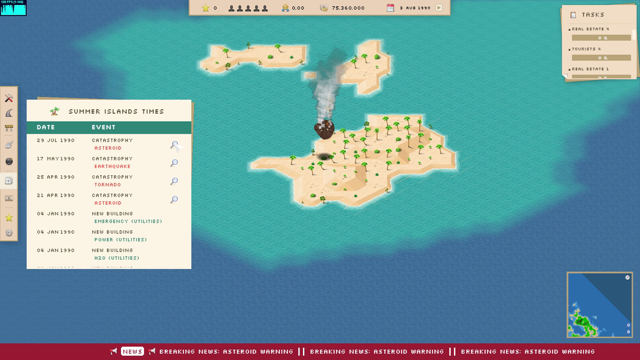The width and height of the screenshot is (640, 360).
Task: Open the newspaper panel icon
Action: [x=9, y=181]
